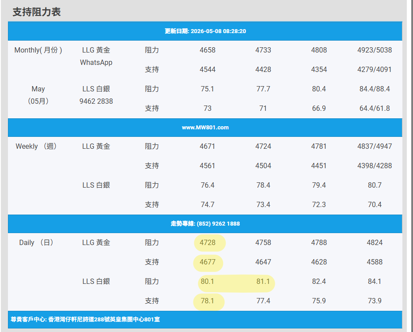Select weekly gold resistance 4837/4947
Image resolution: width=413 pixels, height=332 pixels.
point(375,147)
